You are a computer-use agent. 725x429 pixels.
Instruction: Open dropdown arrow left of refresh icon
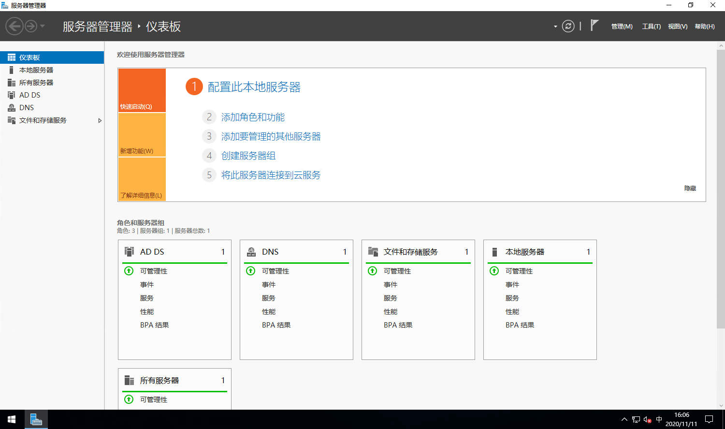tap(555, 27)
